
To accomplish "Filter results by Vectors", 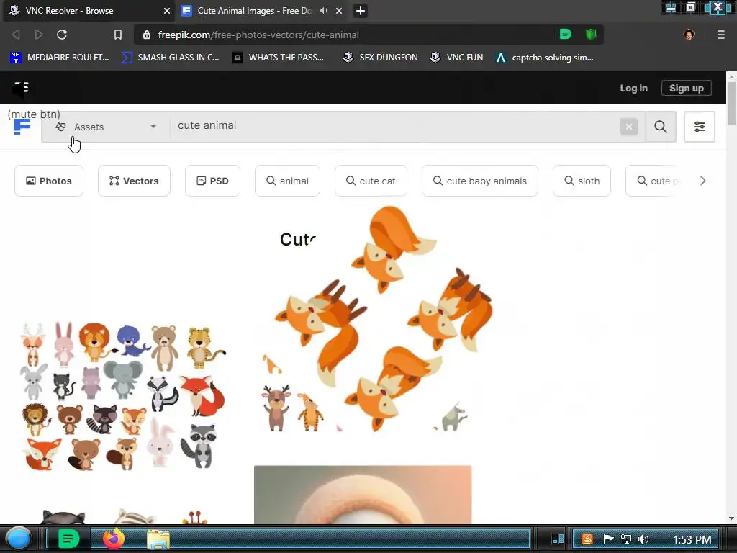I will point(134,181).
